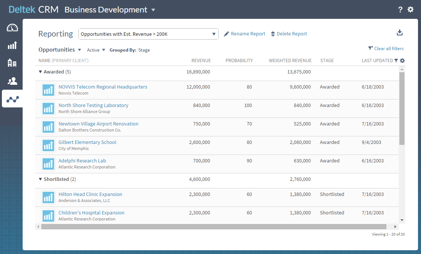Click the filter icon beside Last Updated
Viewport: 421px width, 254px height.
396,61
